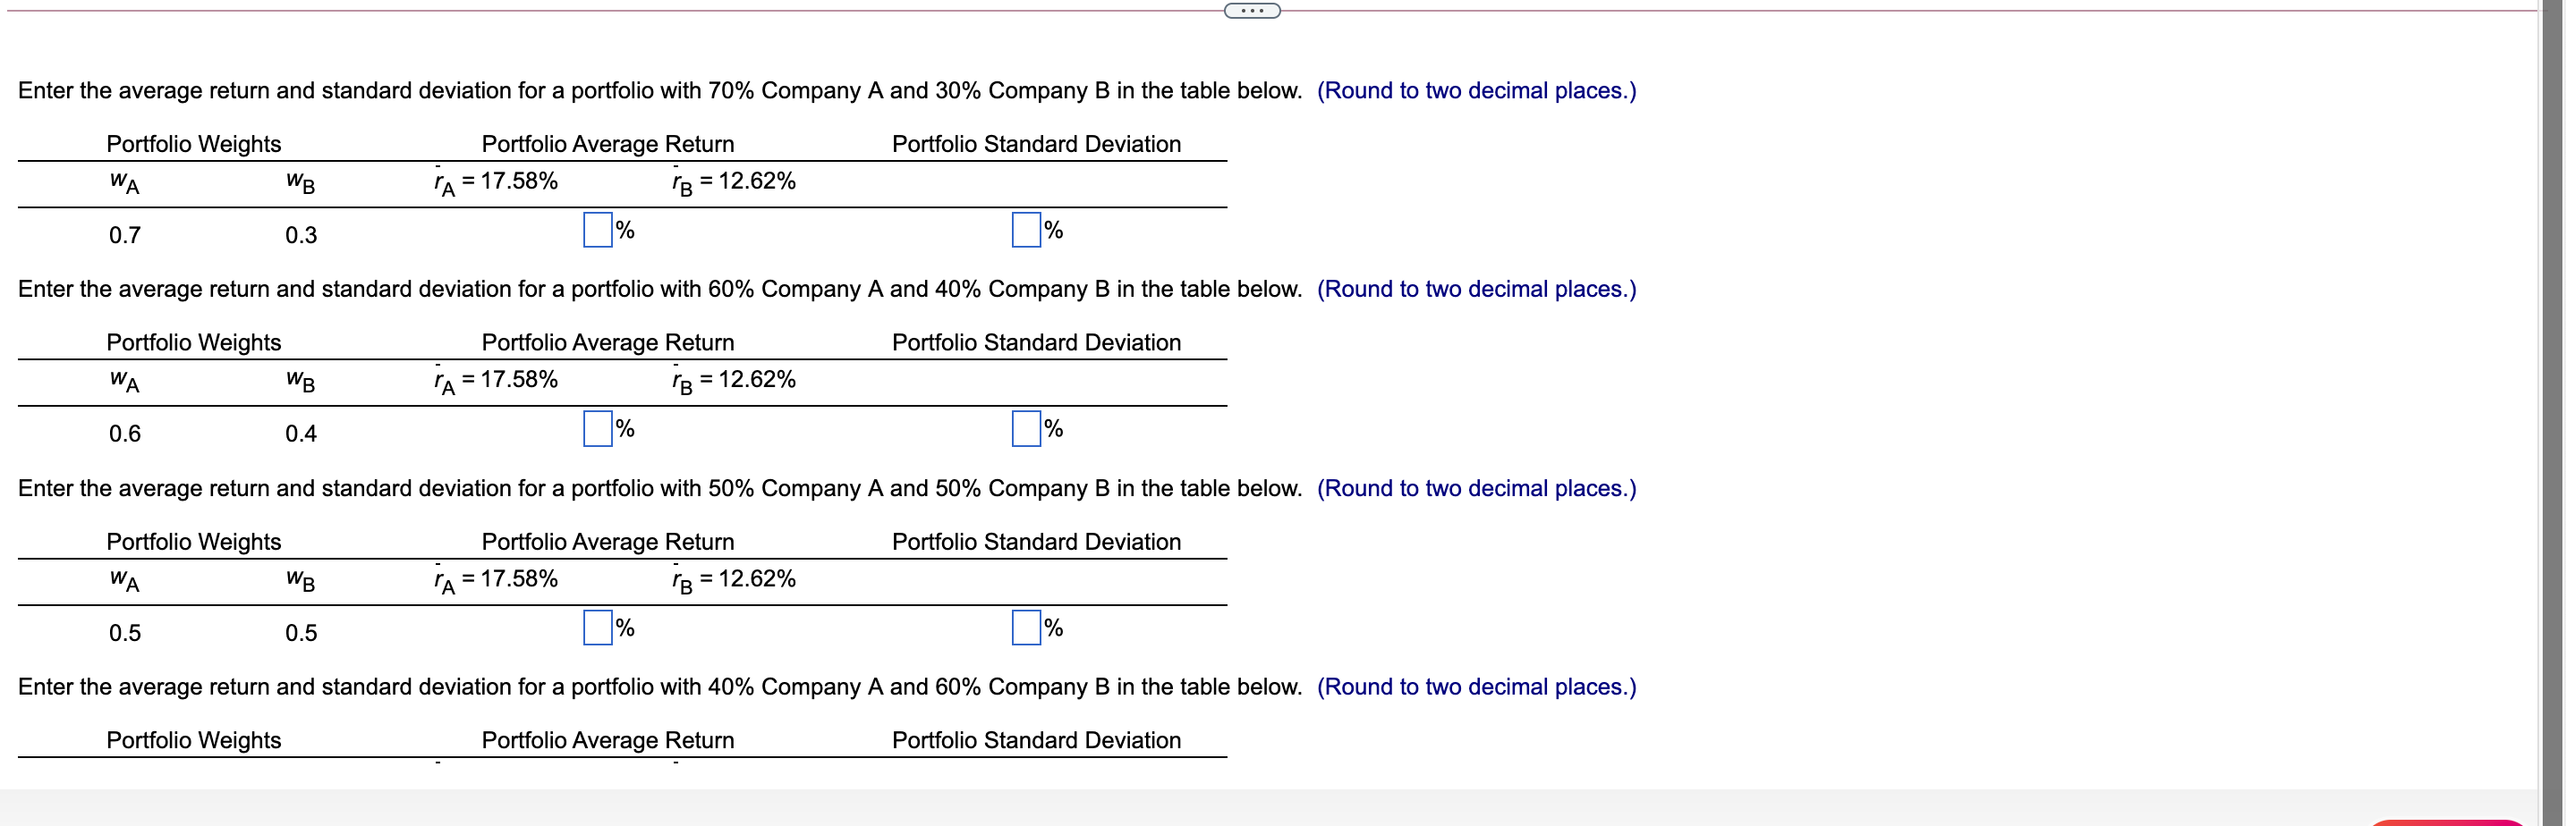Viewport: 2566px width, 826px height.
Task: Activate average return box for 0.5/0.5 portfolio
Action: coord(598,628)
